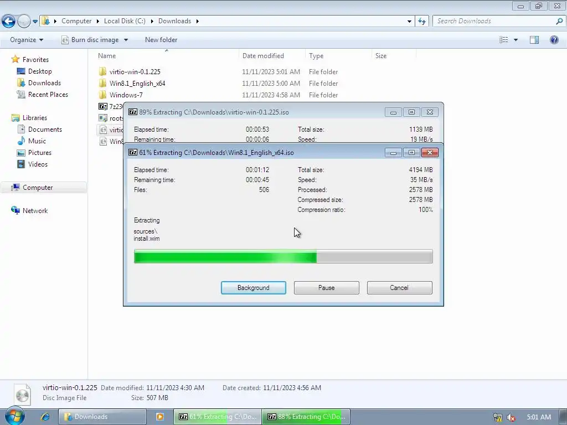Open the view options dropdown arrow
Image resolution: width=567 pixels, height=425 pixels.
point(516,40)
